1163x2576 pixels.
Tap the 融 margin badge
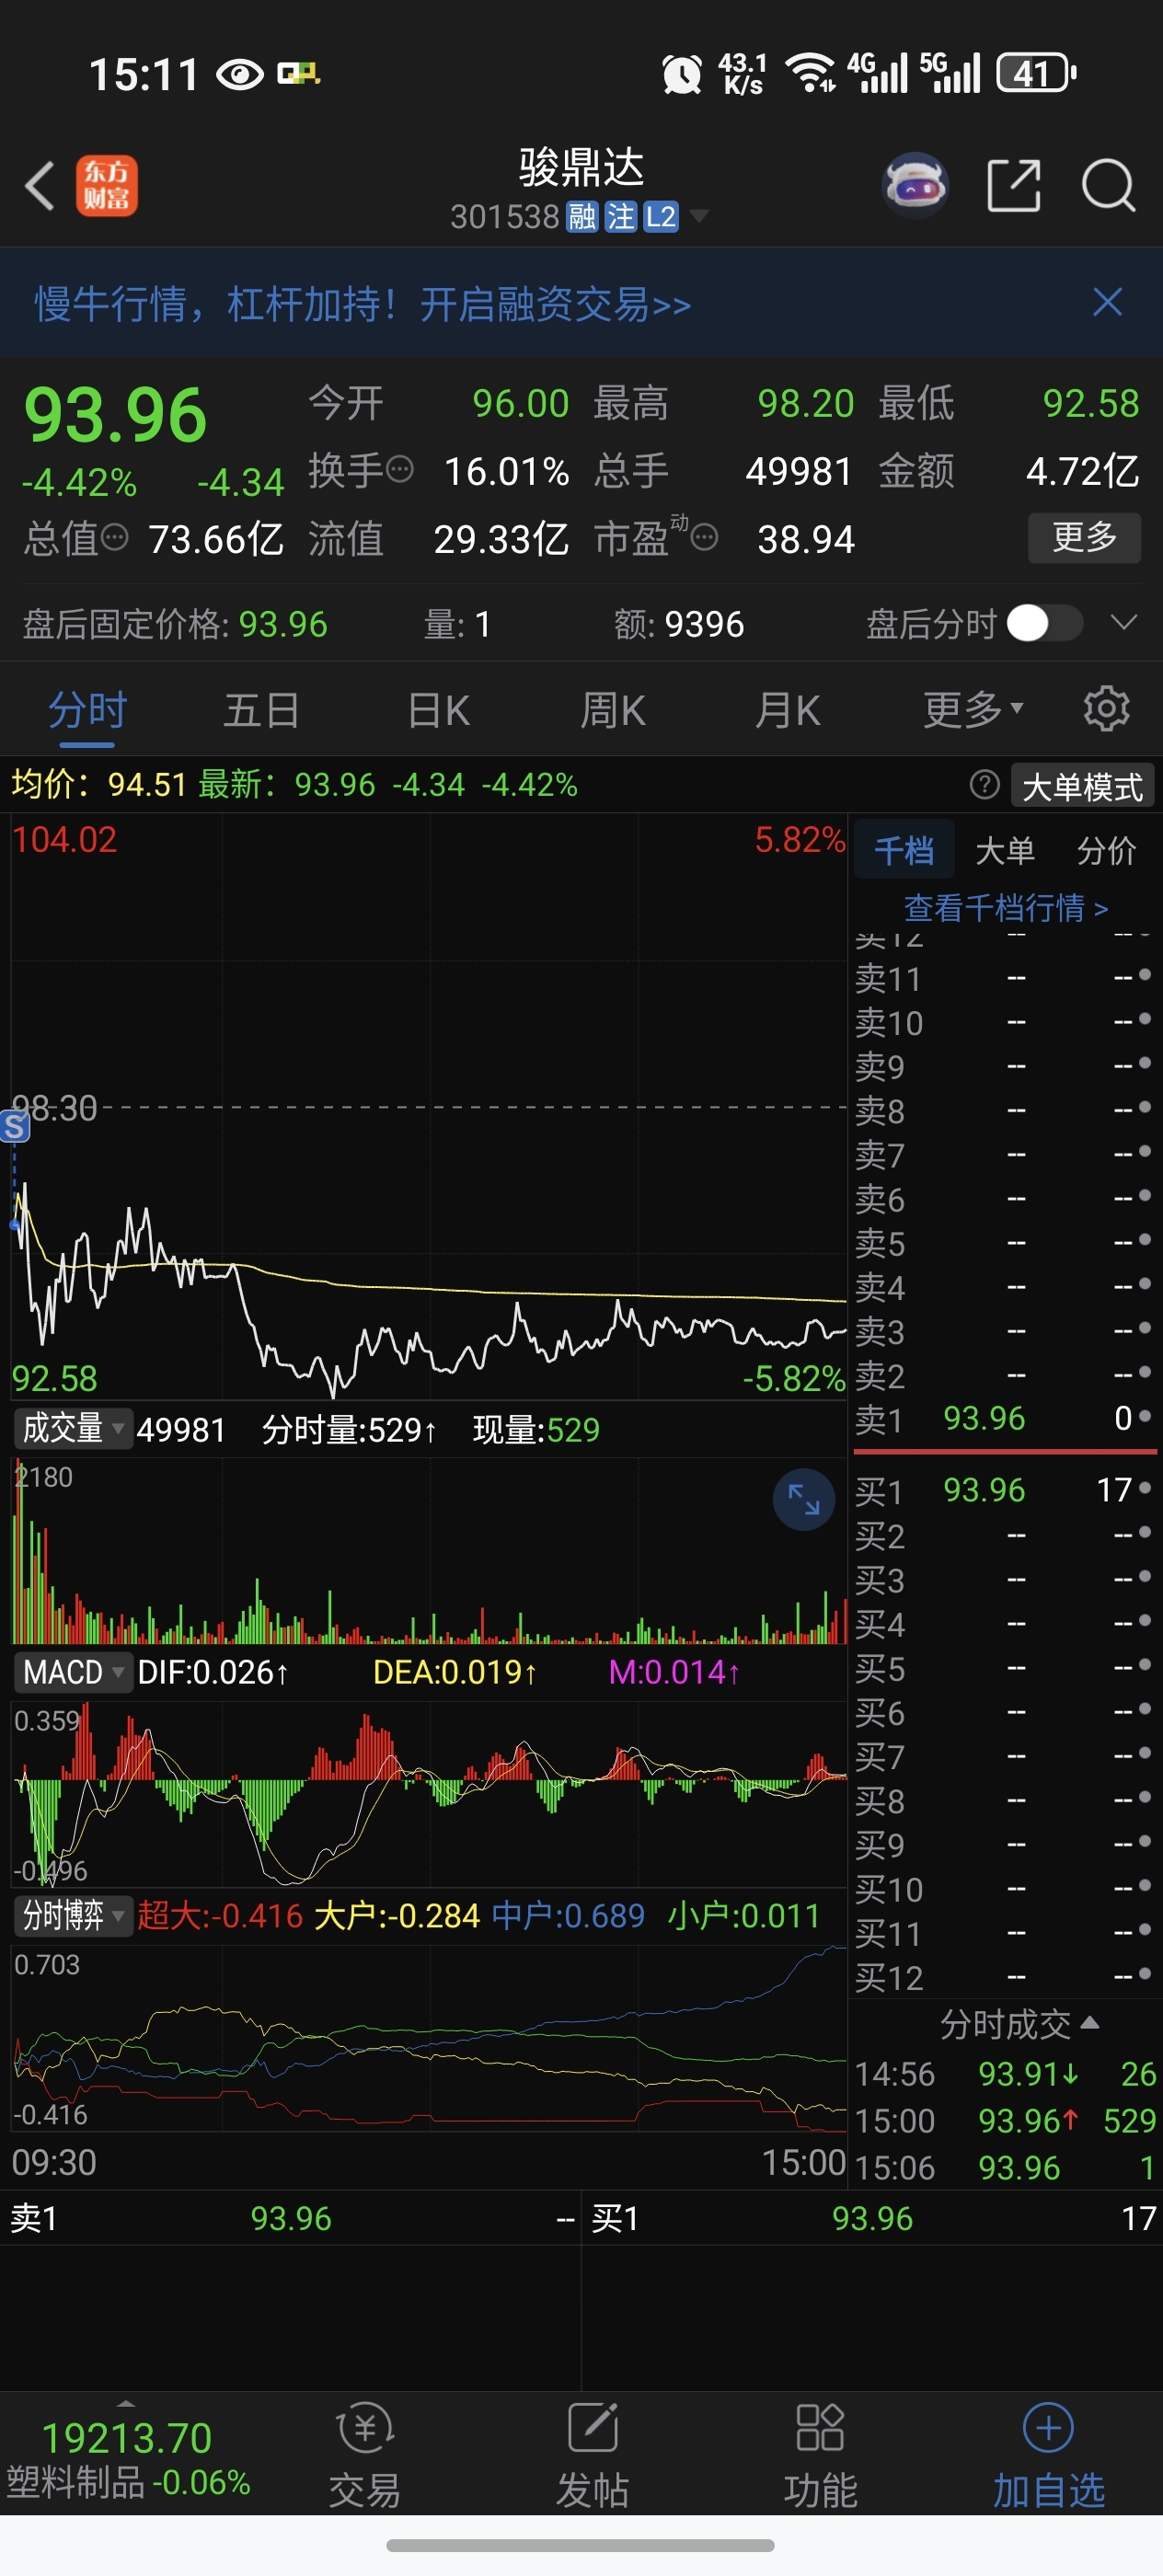[x=582, y=217]
